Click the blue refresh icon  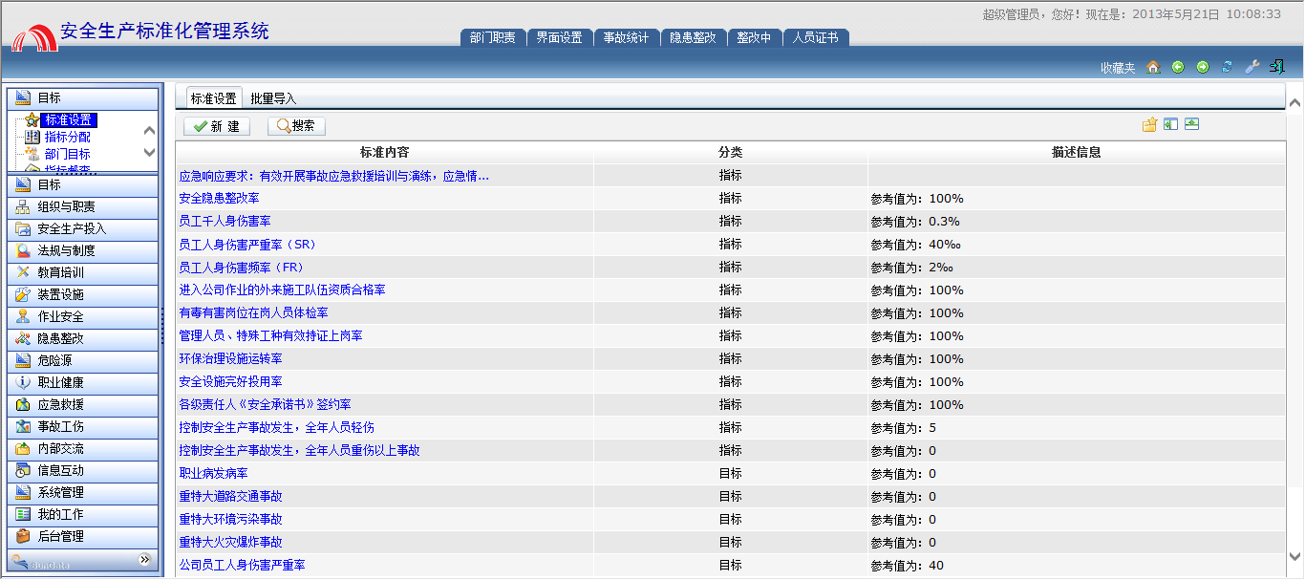pyautogui.click(x=1228, y=67)
